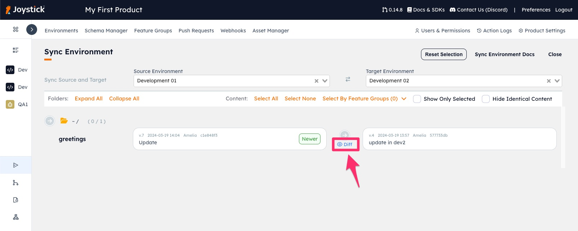The height and width of the screenshot is (231, 578).
Task: Expand sidebar with round chevron button
Action: click(32, 30)
